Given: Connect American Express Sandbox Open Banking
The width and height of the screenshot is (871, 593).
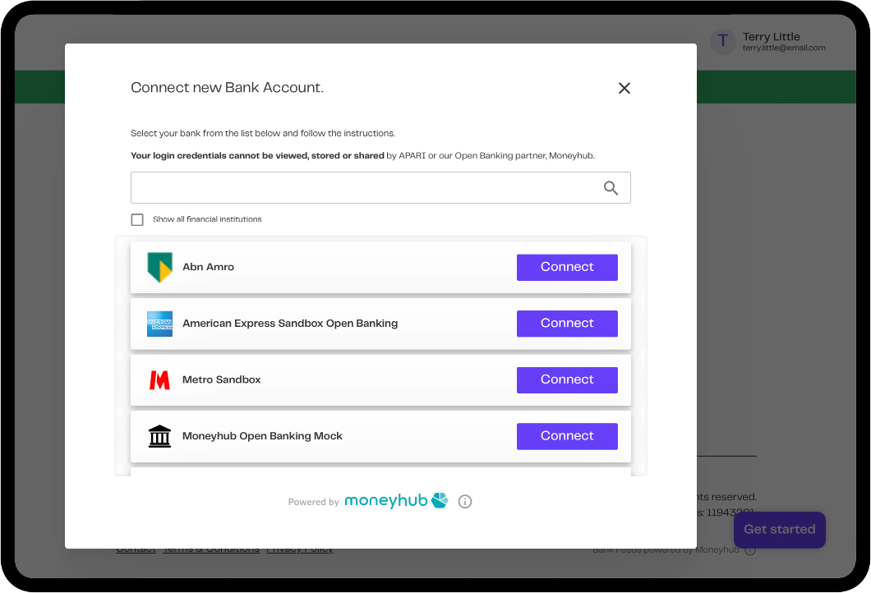Looking at the screenshot, I should coord(567,323).
